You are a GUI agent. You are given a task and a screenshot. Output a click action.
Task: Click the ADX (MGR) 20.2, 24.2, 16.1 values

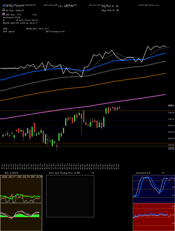pos(37,29)
